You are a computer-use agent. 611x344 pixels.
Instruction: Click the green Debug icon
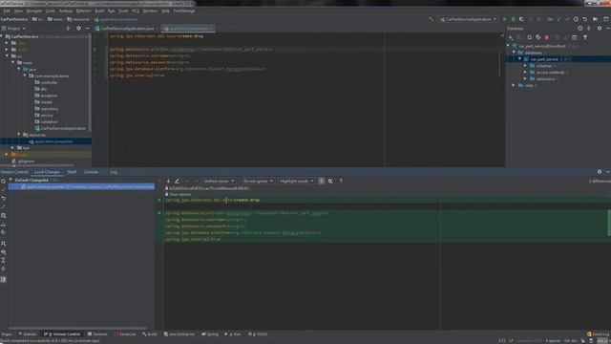pyautogui.click(x=514, y=19)
